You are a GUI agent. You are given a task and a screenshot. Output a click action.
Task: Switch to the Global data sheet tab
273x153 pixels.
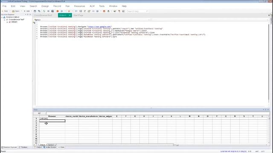[x=42, y=144]
